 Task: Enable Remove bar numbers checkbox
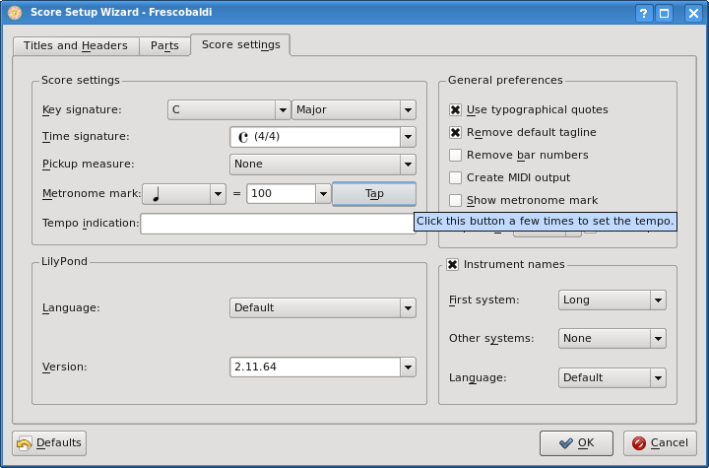point(455,156)
